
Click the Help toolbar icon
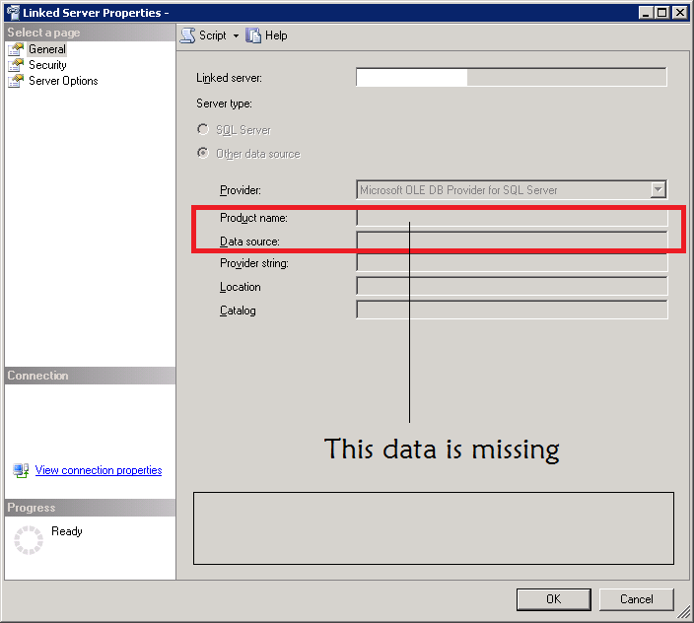(254, 35)
